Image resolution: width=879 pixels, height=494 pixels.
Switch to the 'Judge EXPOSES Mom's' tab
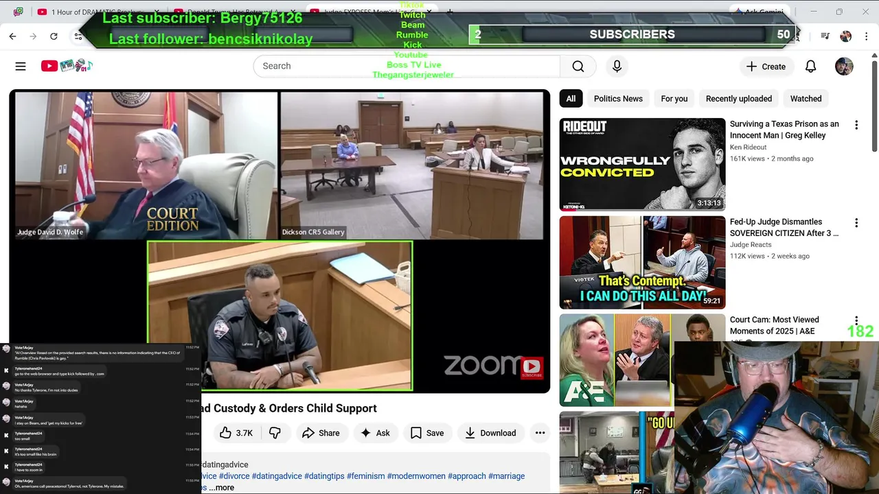click(x=371, y=12)
